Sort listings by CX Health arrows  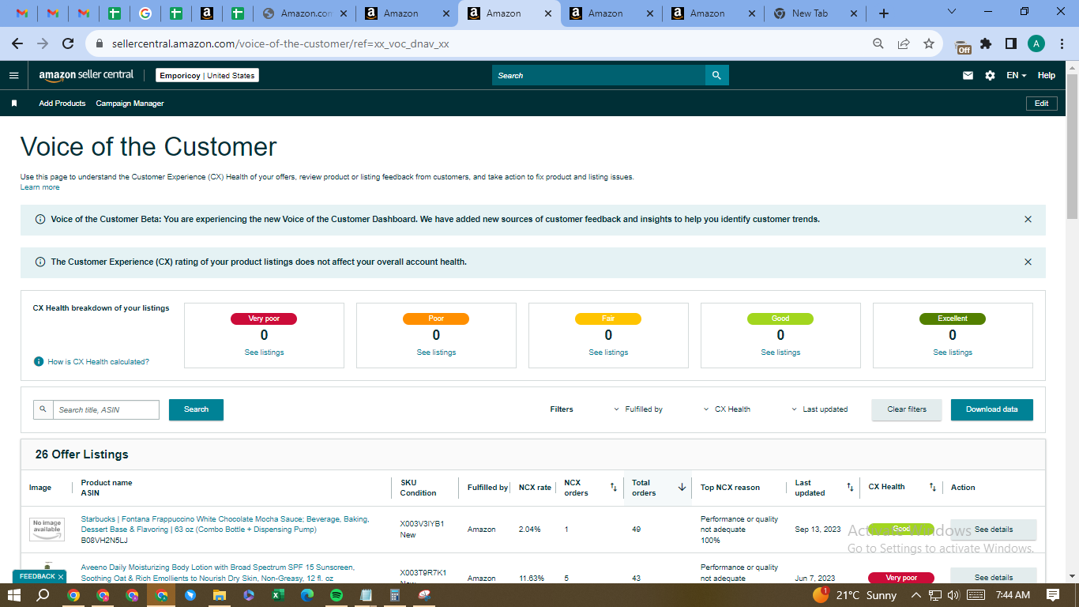[x=932, y=488]
